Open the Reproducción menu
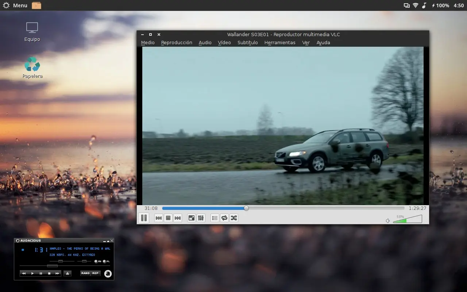 click(x=177, y=43)
